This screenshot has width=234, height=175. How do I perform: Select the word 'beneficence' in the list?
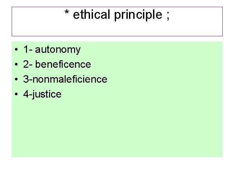tap(63, 64)
